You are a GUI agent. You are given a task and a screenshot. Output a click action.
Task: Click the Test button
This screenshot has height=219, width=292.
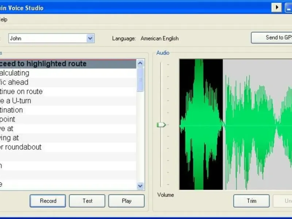(87, 201)
